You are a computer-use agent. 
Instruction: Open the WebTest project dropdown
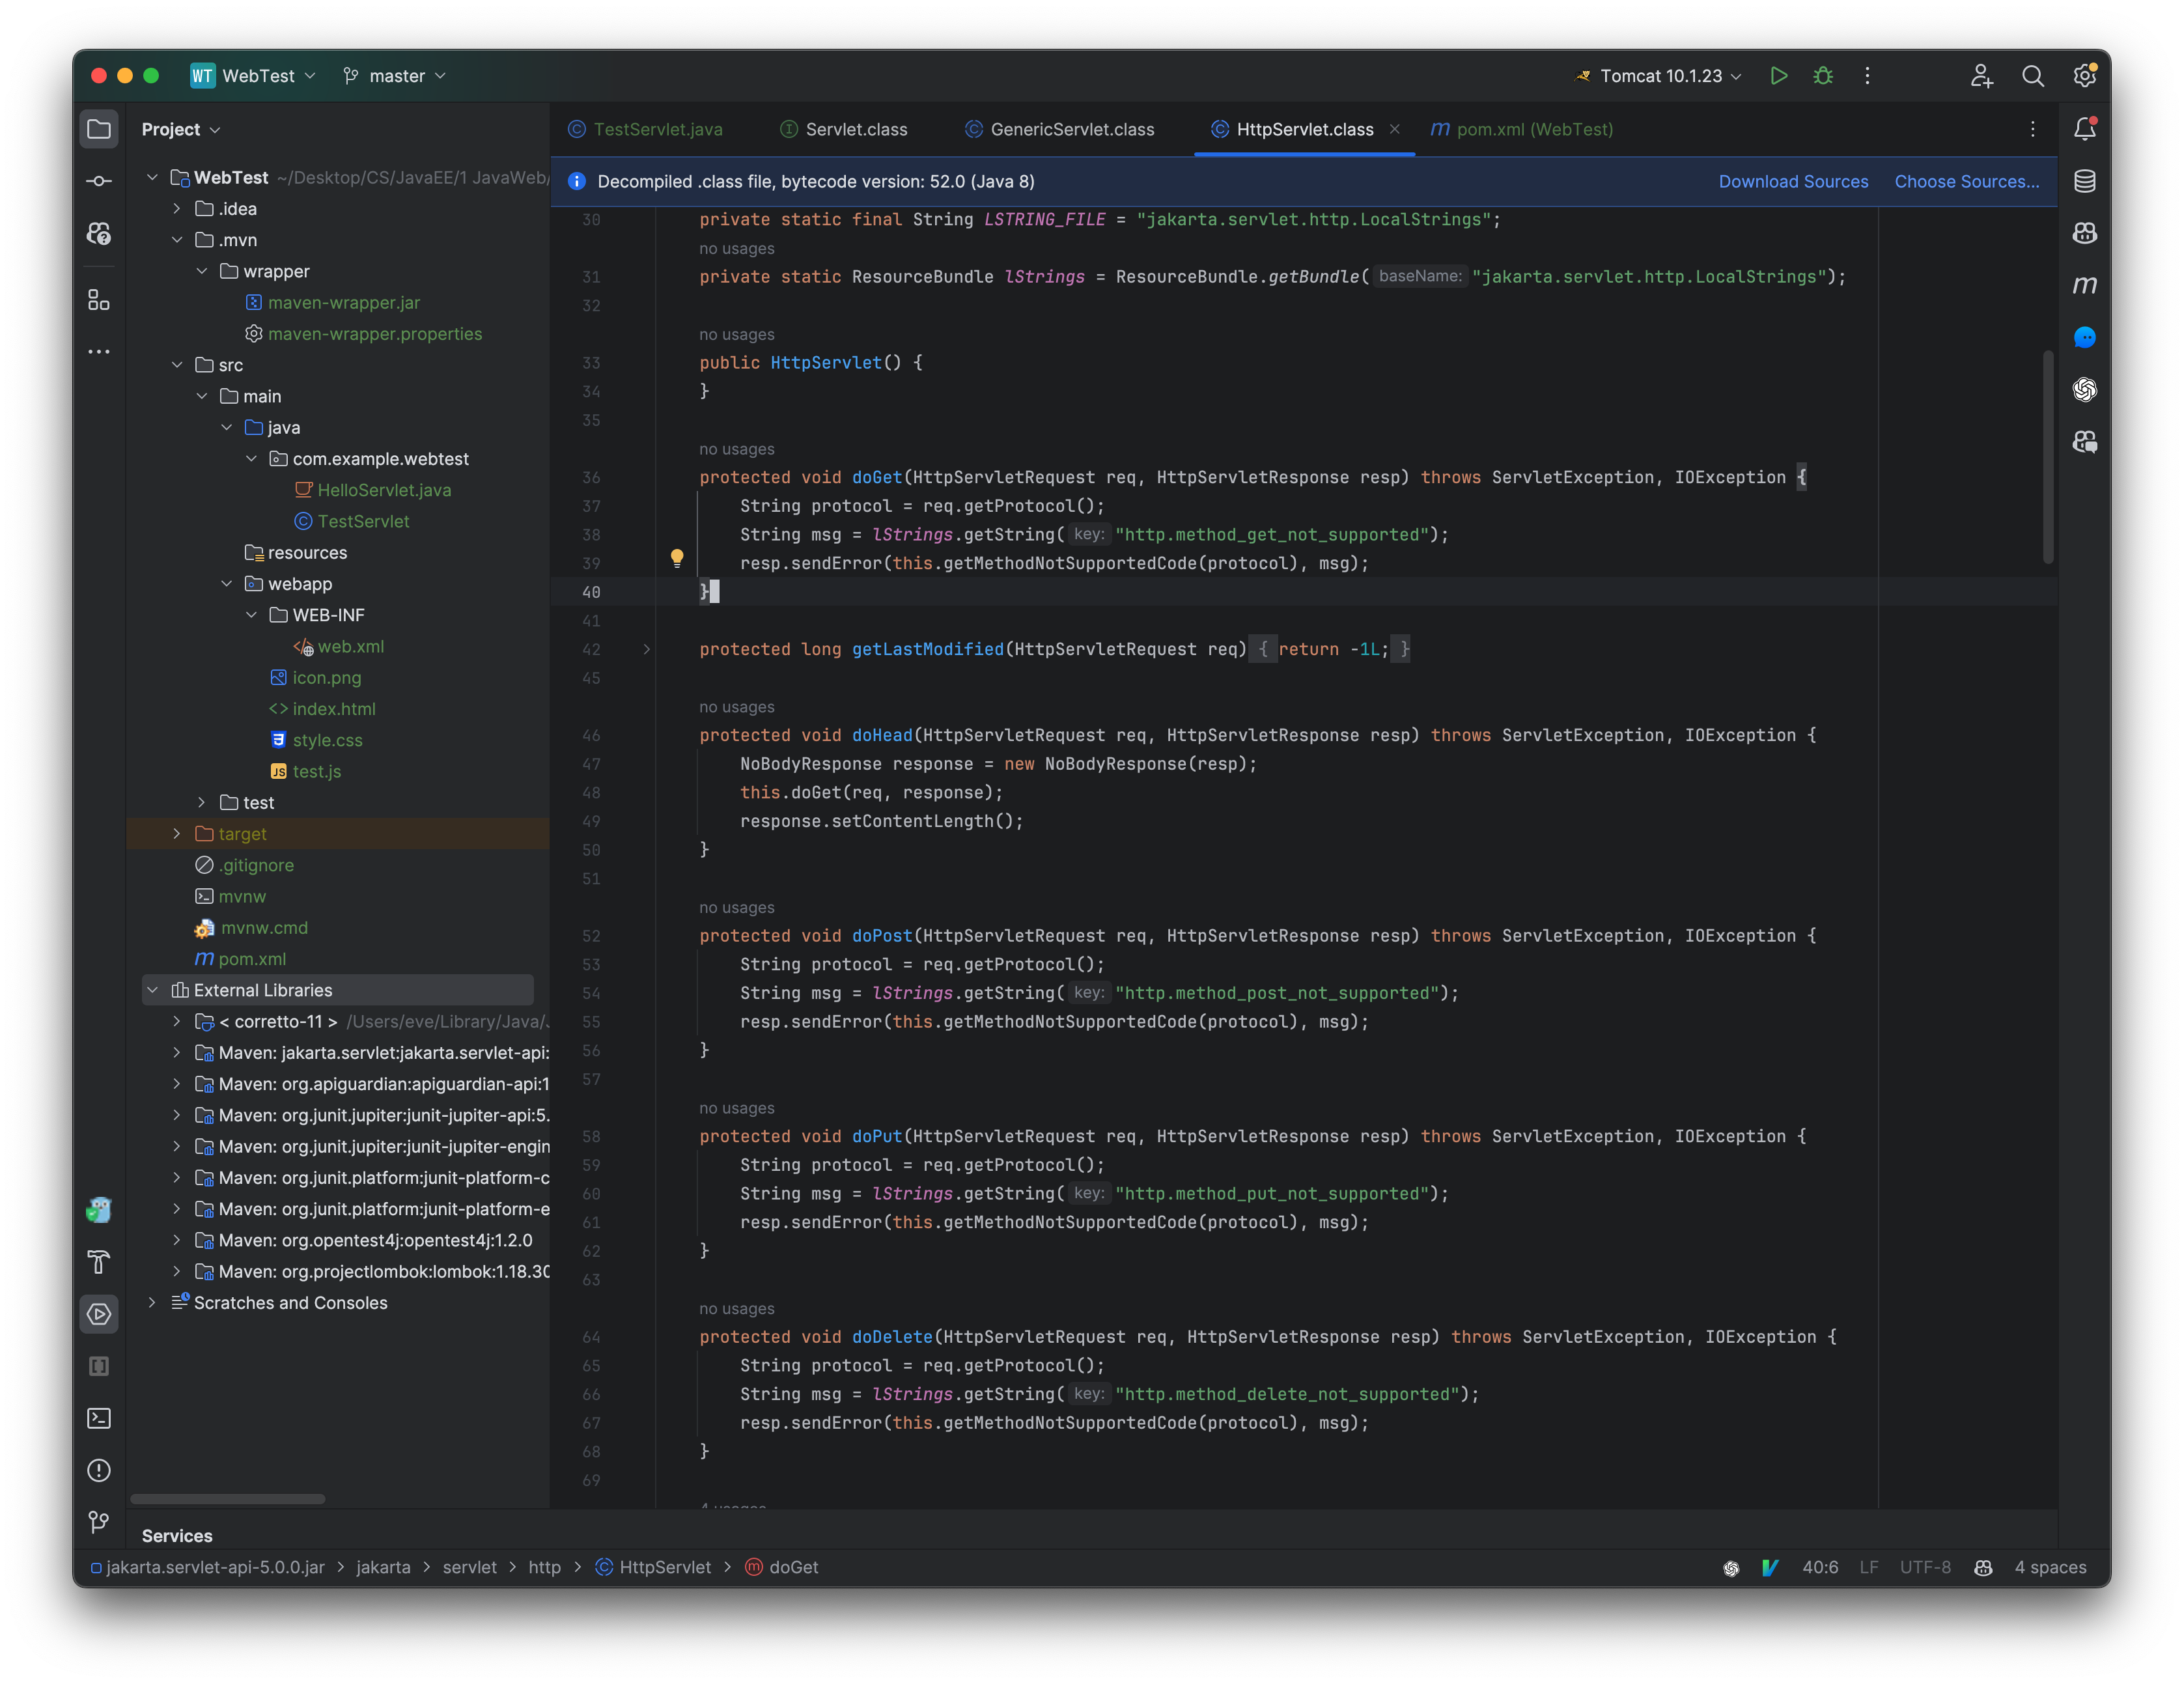click(254, 76)
